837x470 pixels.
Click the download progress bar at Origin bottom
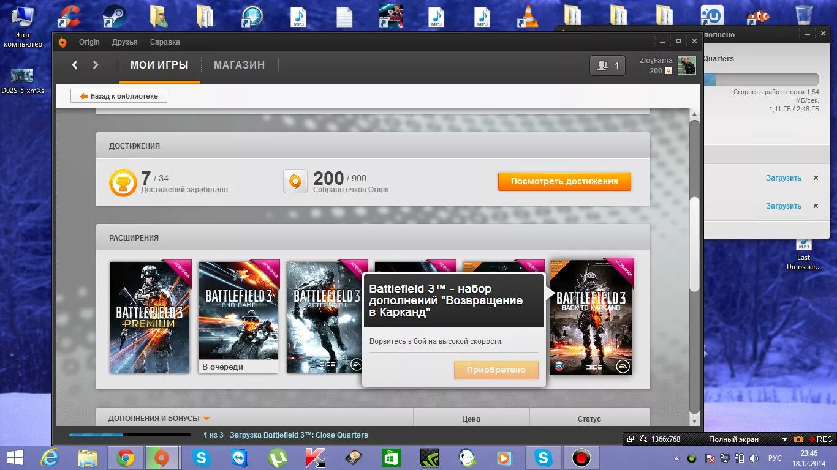[x=130, y=435]
